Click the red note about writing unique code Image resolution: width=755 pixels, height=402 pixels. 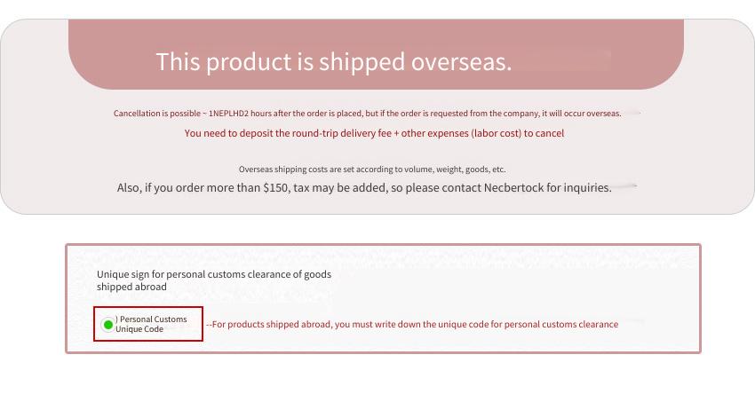click(x=412, y=325)
